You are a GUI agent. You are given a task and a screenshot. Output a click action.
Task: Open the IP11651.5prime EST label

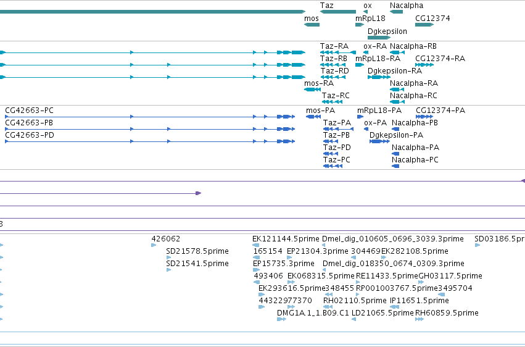[x=420, y=301]
